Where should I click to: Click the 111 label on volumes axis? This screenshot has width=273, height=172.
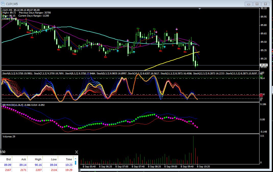pos(262,136)
